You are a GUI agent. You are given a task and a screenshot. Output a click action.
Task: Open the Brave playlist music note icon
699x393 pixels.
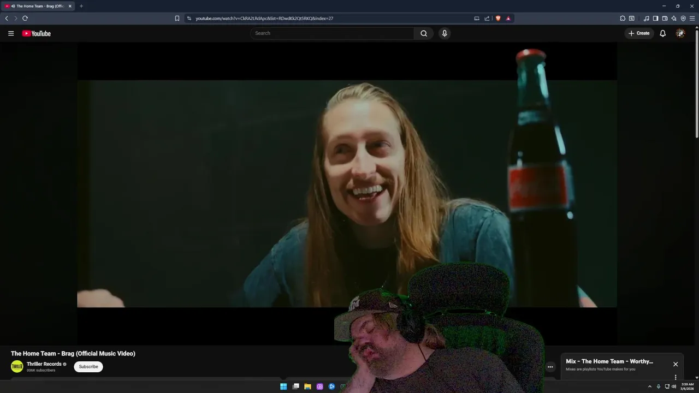click(x=647, y=18)
